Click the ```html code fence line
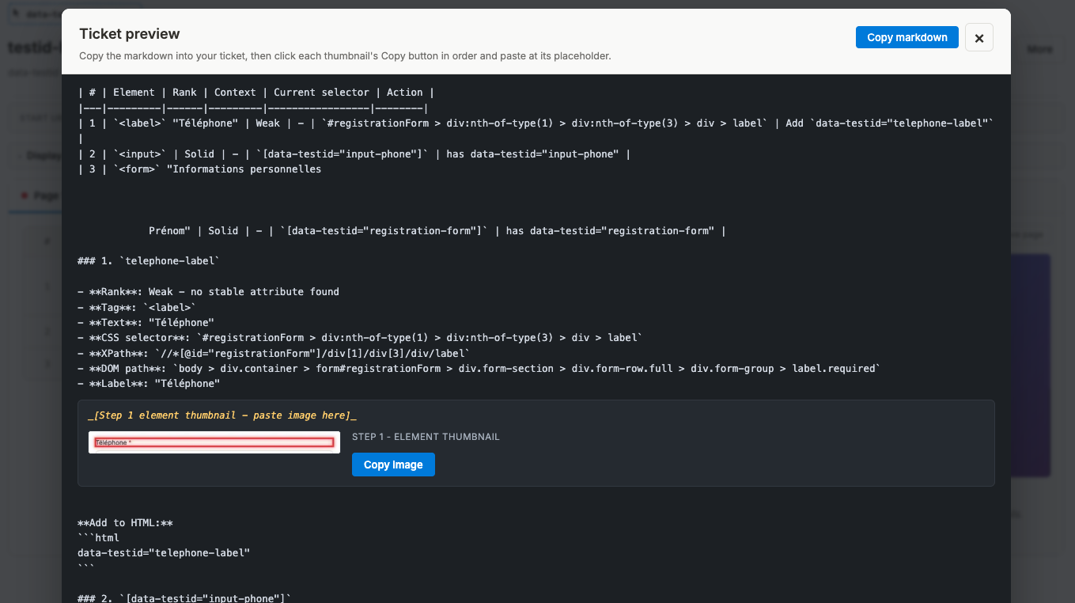1075x603 pixels. [x=98, y=538]
